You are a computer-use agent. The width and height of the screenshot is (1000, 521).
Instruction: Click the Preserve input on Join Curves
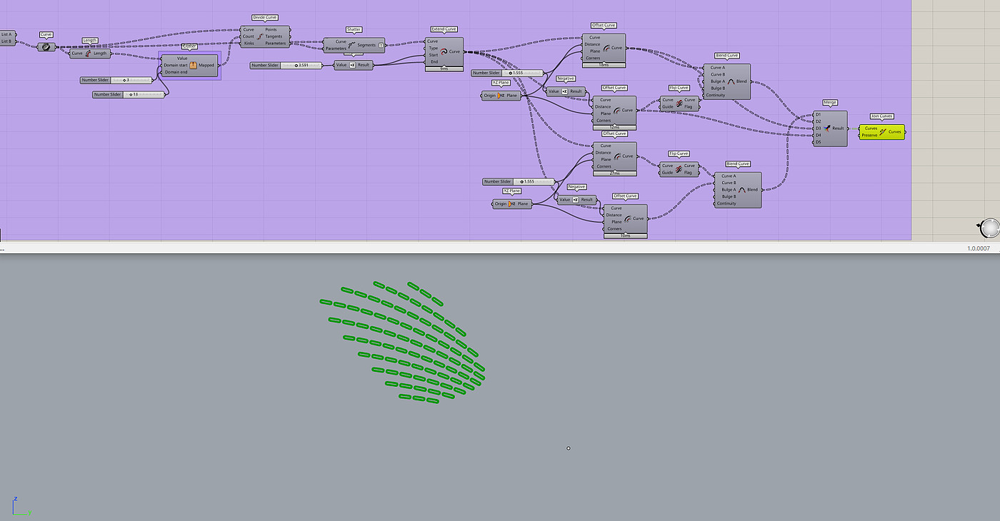pyautogui.click(x=869, y=135)
